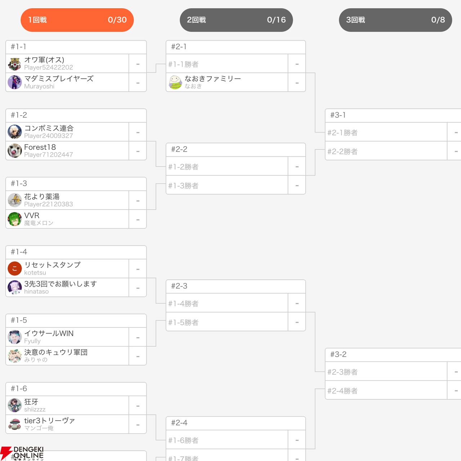Click the オワ軍(オス) tiger avatar icon
Screen dimensions: 461x461
pyautogui.click(x=15, y=64)
